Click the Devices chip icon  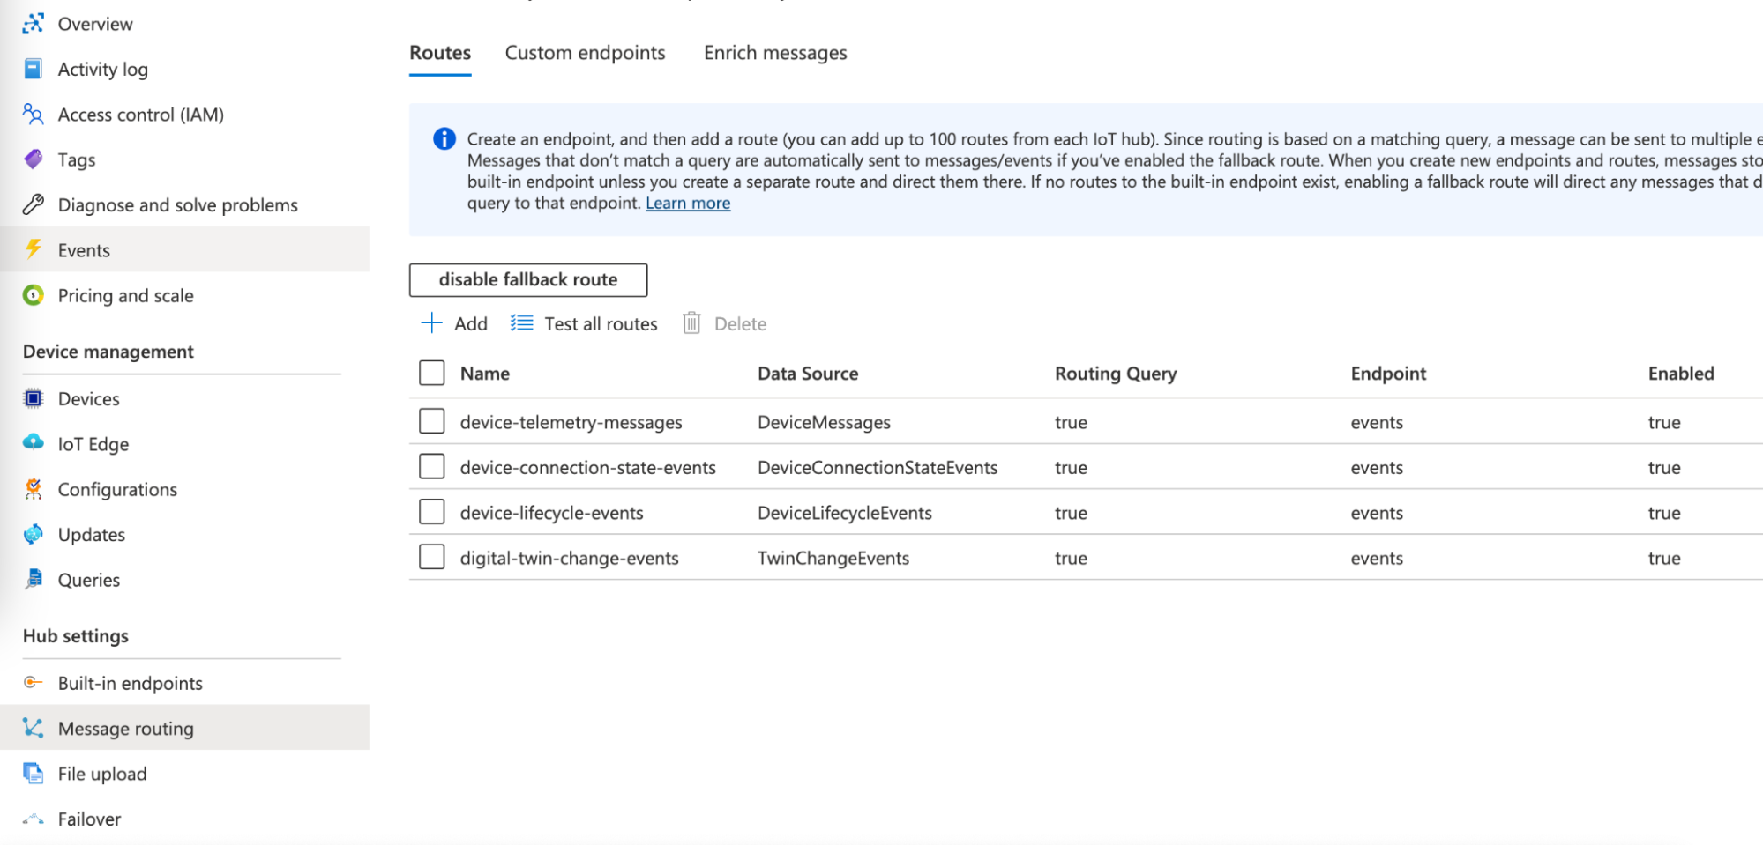33,398
